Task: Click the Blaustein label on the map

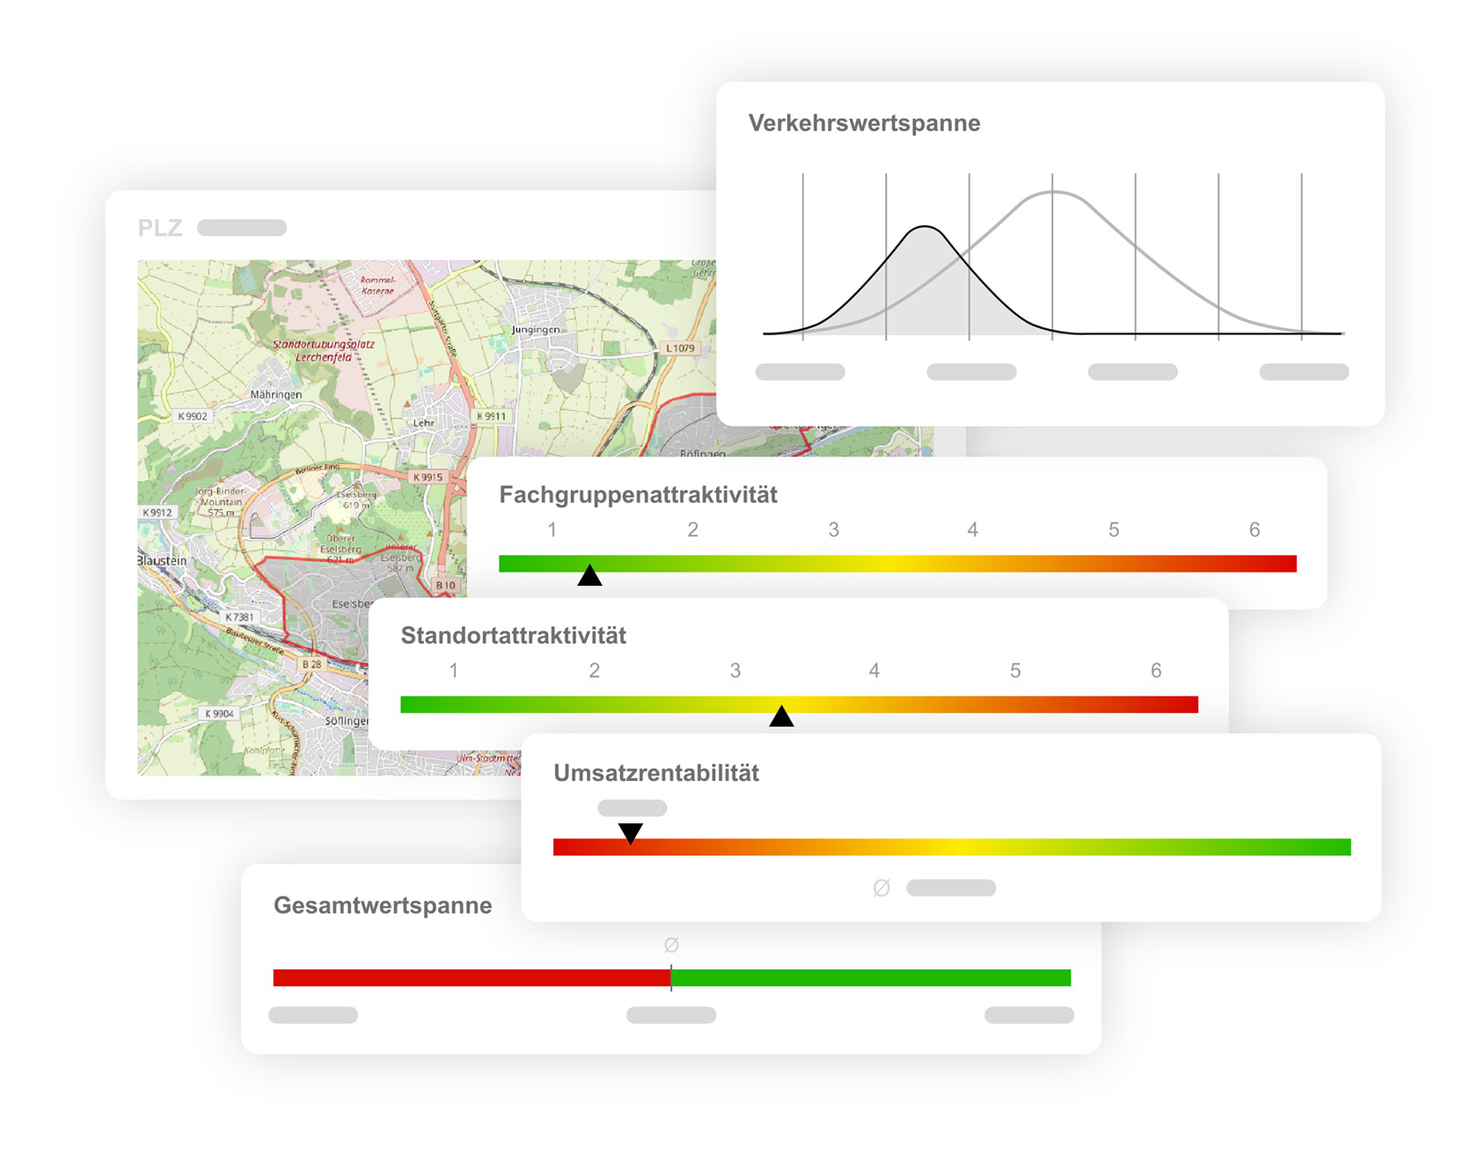Action: coord(162,560)
